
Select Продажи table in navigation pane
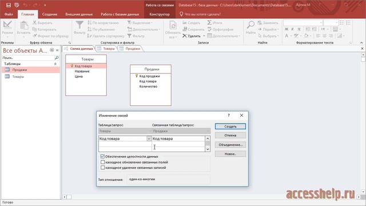30,70
